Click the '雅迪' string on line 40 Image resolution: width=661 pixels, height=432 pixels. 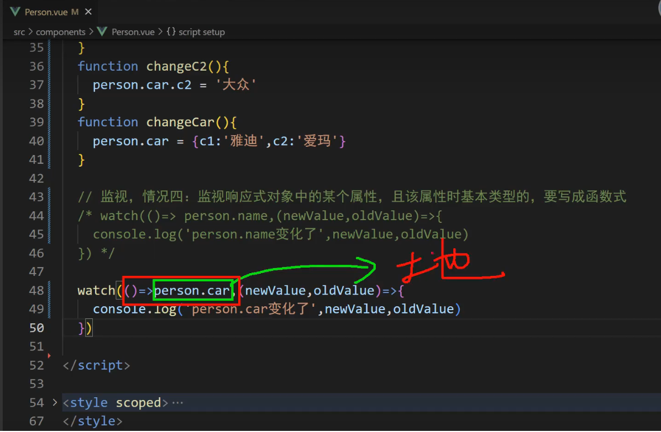[244, 141]
